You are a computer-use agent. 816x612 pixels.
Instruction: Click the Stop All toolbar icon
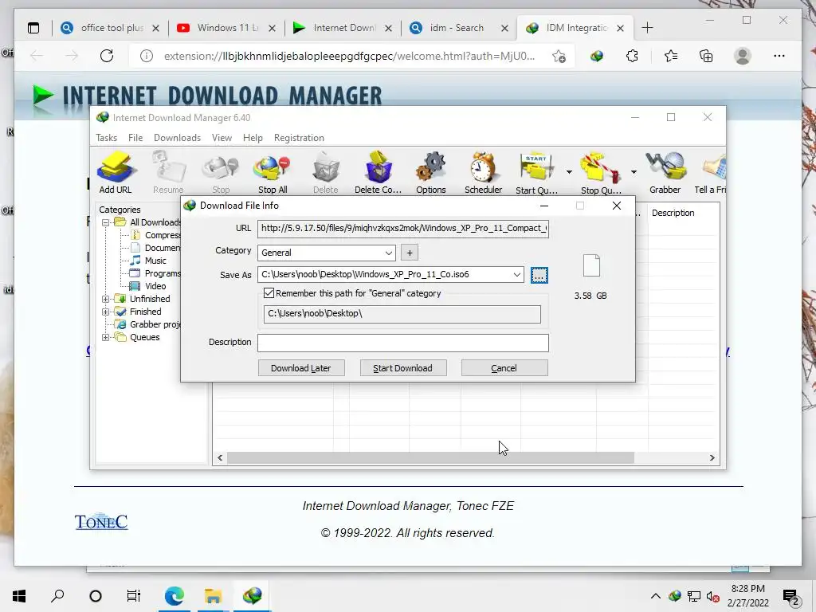tap(273, 172)
